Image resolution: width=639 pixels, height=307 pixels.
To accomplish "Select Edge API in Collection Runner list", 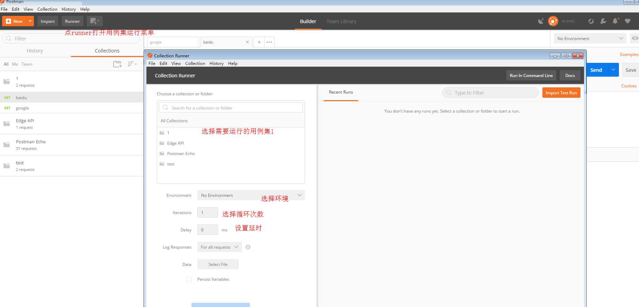I will [231, 143].
